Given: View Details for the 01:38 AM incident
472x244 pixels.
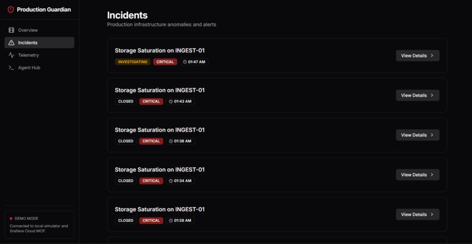Looking at the screenshot, I should point(418,135).
